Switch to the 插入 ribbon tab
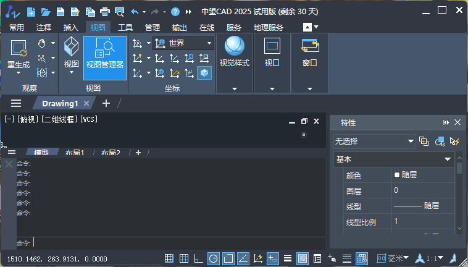Viewport: 468px width, 267px height. (71, 27)
